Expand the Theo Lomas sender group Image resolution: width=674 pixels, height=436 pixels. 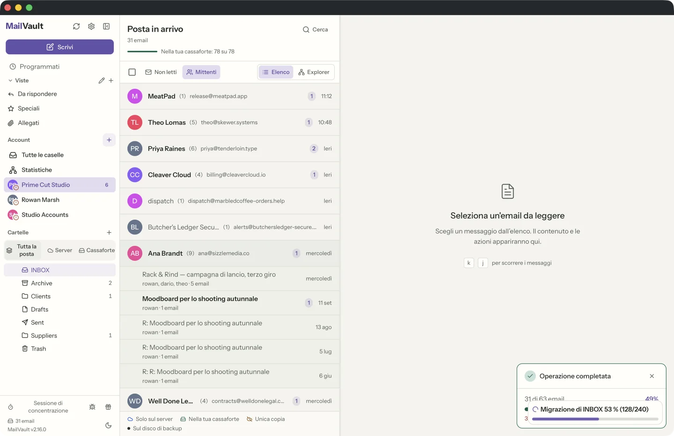[x=229, y=122]
